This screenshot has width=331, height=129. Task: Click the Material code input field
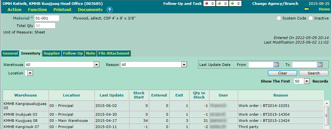tap(47, 18)
